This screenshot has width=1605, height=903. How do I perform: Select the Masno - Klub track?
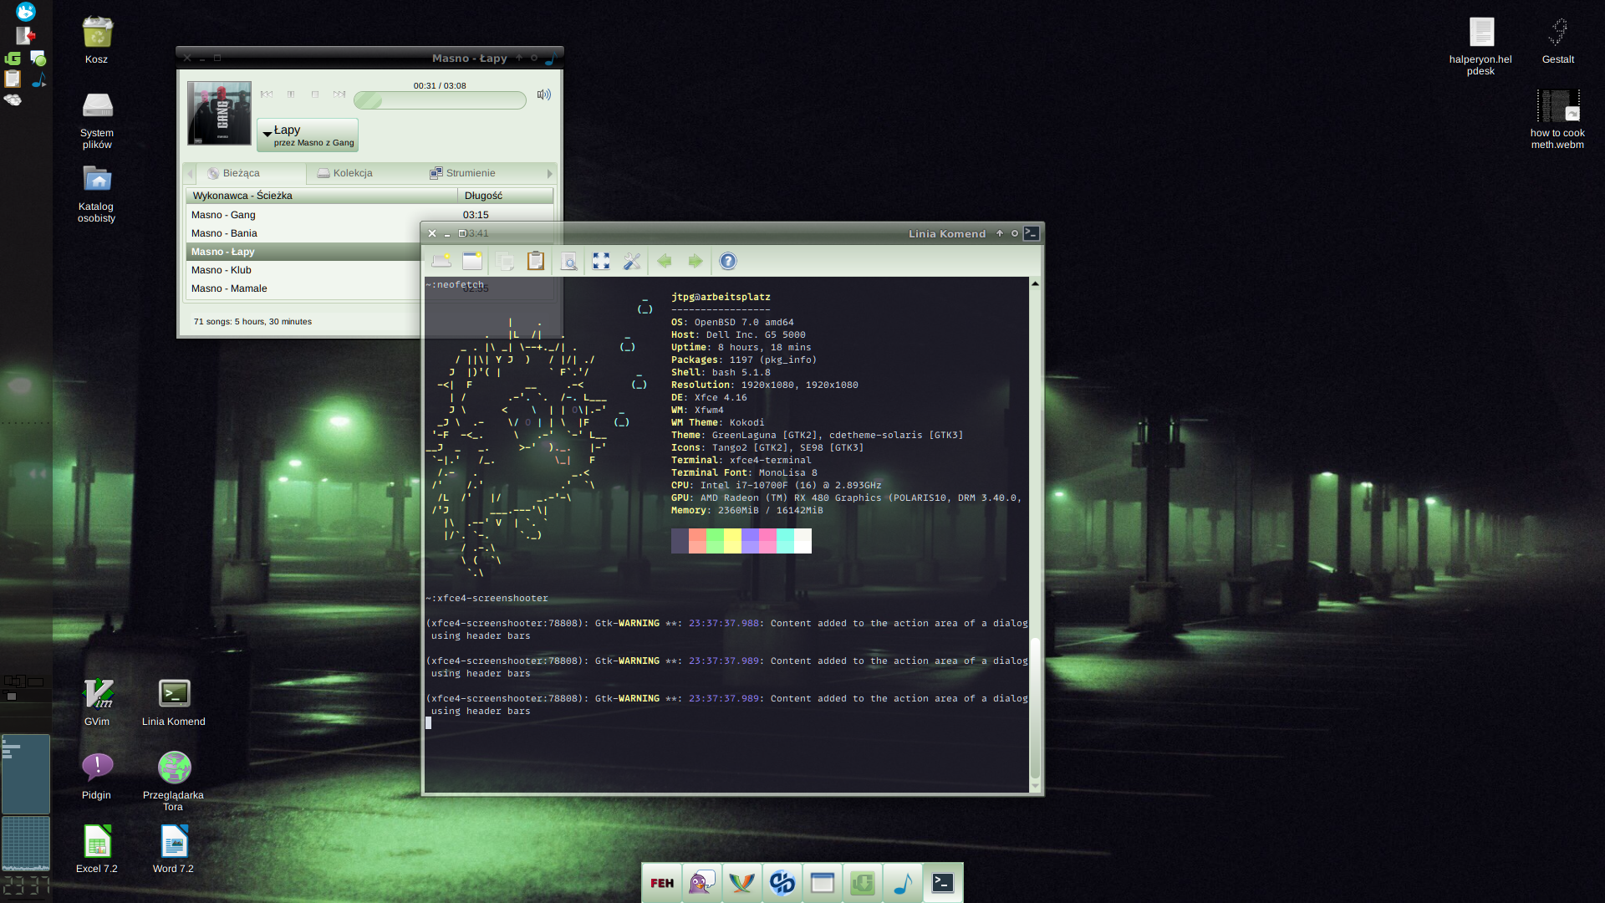point(221,270)
